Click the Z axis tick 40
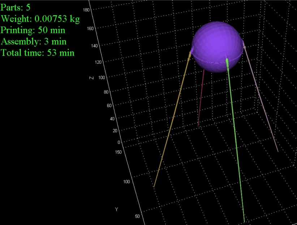The image size is (297, 225). click(x=112, y=119)
